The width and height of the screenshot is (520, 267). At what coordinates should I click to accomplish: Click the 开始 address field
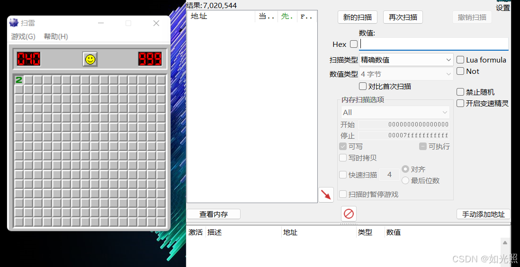[404, 125]
